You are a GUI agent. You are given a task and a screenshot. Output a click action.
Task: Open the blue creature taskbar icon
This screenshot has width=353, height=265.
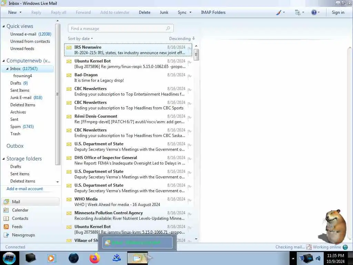click(x=117, y=258)
